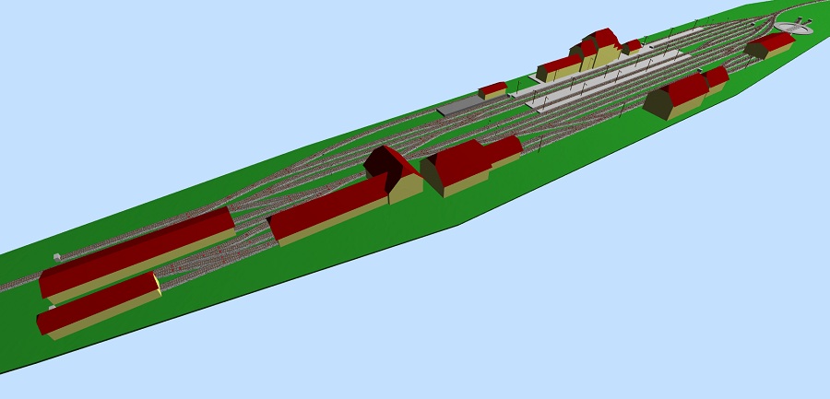Click the large gabled building right of the platforms
830x399 pixels.
[x=678, y=97]
